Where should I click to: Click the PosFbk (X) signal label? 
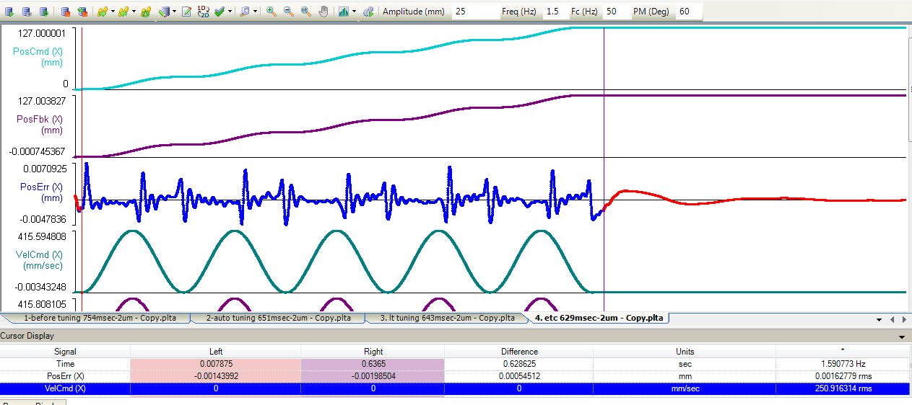point(40,119)
